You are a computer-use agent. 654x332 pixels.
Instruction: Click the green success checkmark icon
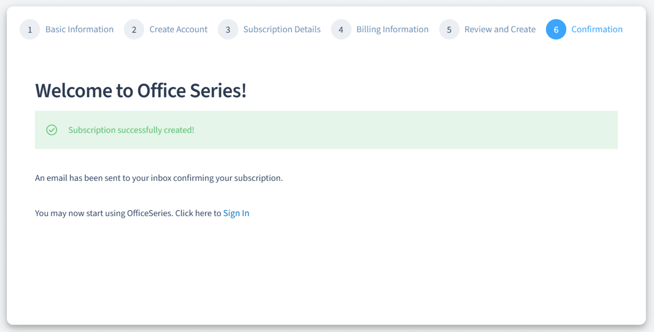[52, 130]
